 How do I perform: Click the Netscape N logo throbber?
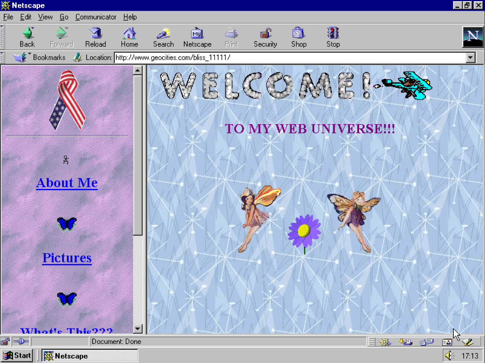(472, 37)
